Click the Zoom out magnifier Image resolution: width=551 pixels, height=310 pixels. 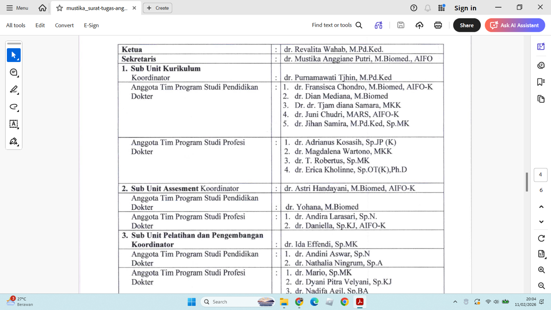[x=541, y=286]
